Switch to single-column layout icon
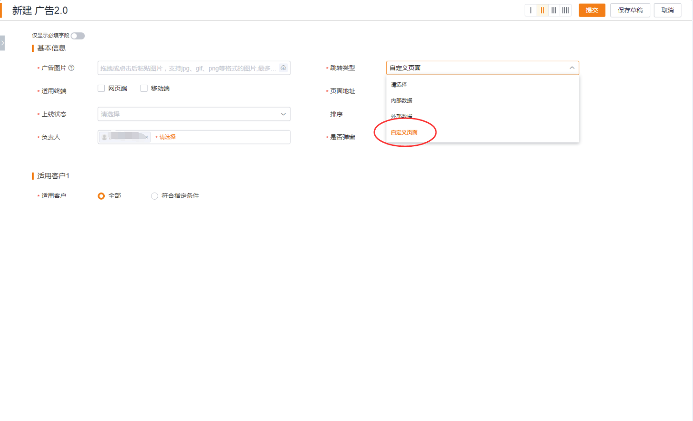Screen dimensions: 693x421 pyautogui.click(x=531, y=10)
